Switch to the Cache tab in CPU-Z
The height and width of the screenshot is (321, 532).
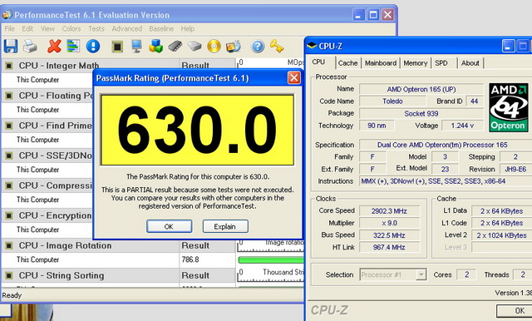pos(347,63)
